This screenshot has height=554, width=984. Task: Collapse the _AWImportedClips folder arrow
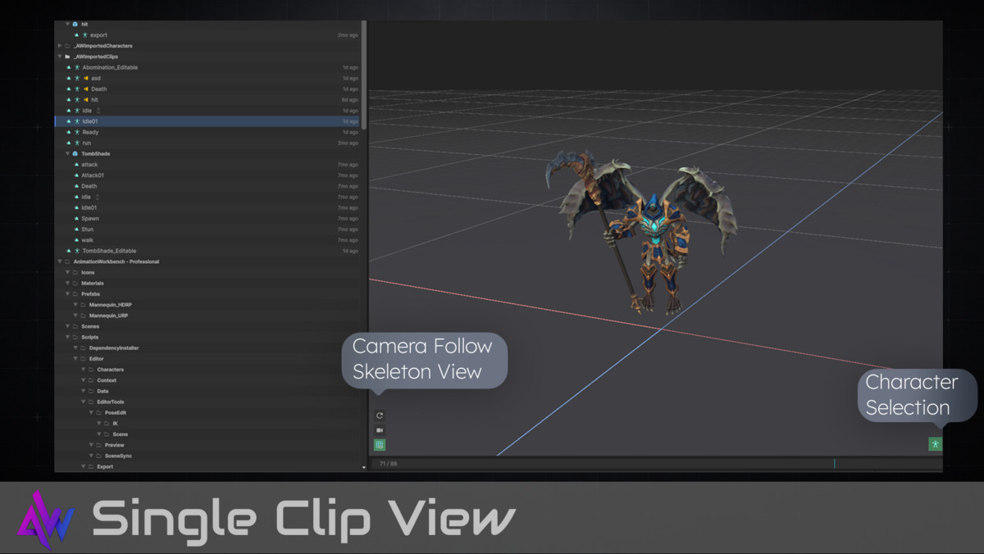click(x=59, y=57)
